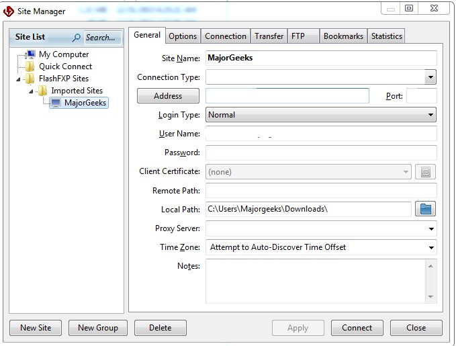Click the Quick Connect folder icon
This screenshot has height=346, width=456.
30,67
